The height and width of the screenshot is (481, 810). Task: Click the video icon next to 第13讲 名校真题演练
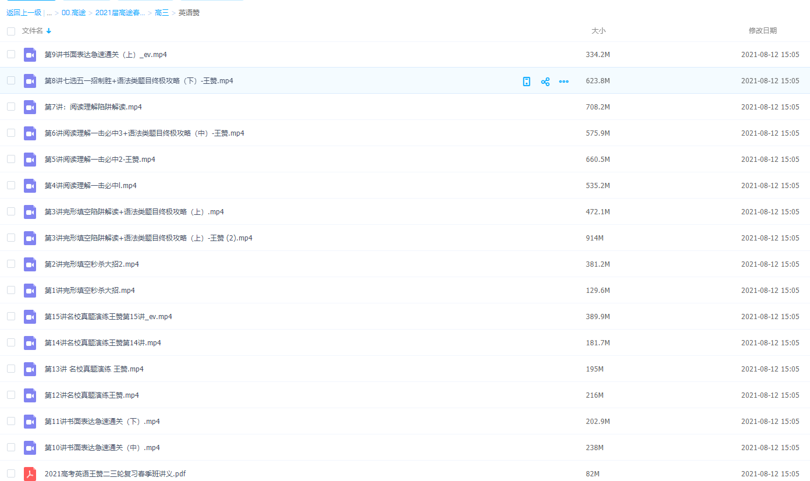(x=30, y=369)
